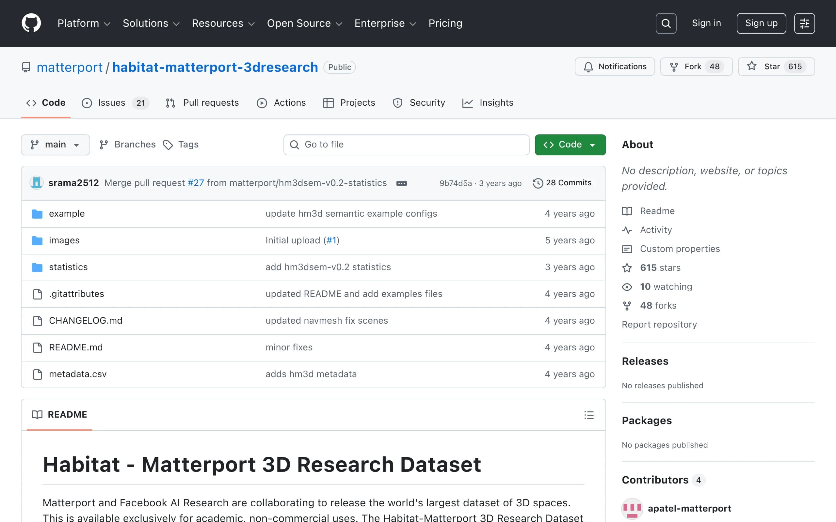836x522 pixels.
Task: Open the green Code dropdown button
Action: 570,145
